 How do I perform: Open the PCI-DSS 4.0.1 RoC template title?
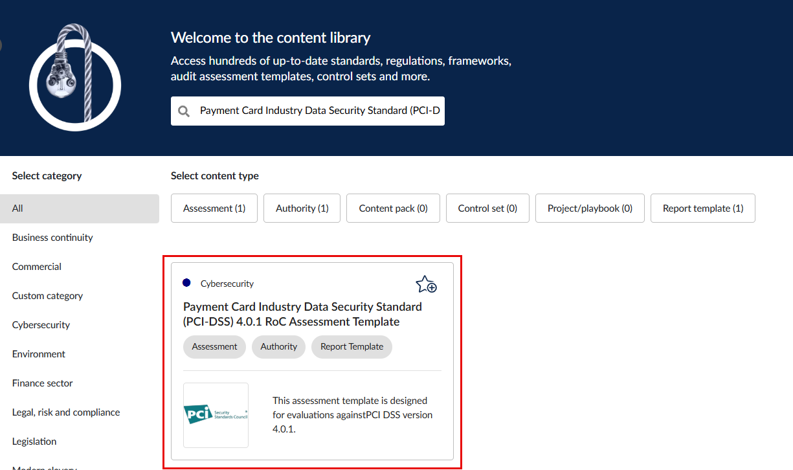coord(302,314)
